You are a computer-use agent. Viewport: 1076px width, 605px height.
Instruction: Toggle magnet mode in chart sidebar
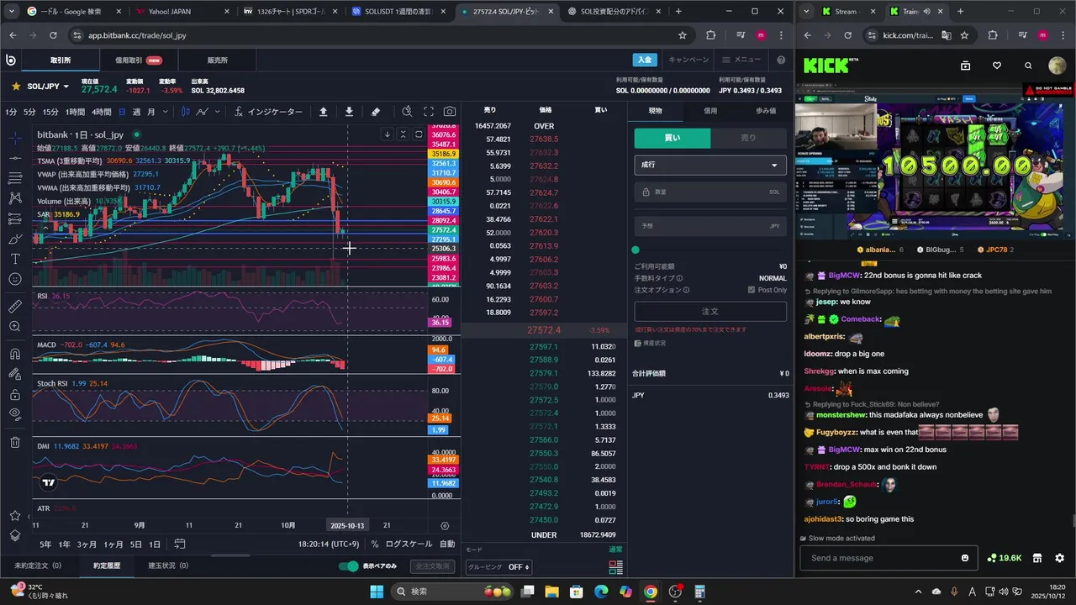(15, 354)
